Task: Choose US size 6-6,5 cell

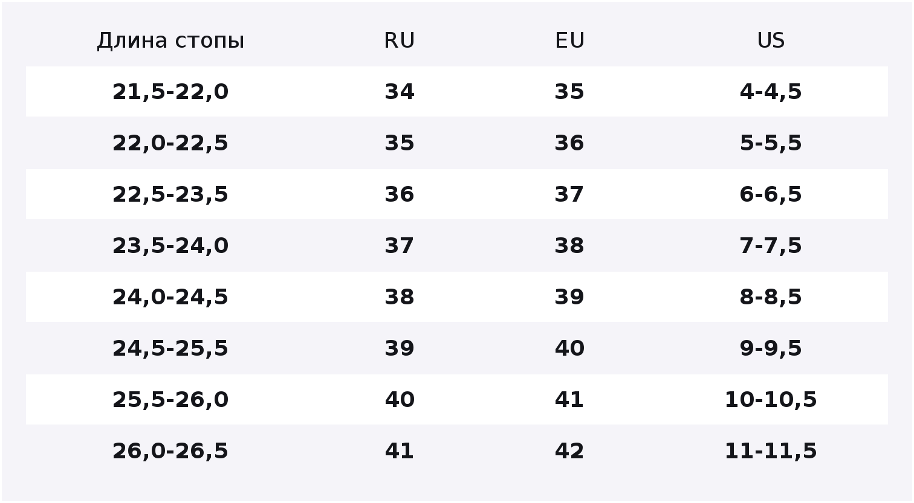Action: point(771,194)
